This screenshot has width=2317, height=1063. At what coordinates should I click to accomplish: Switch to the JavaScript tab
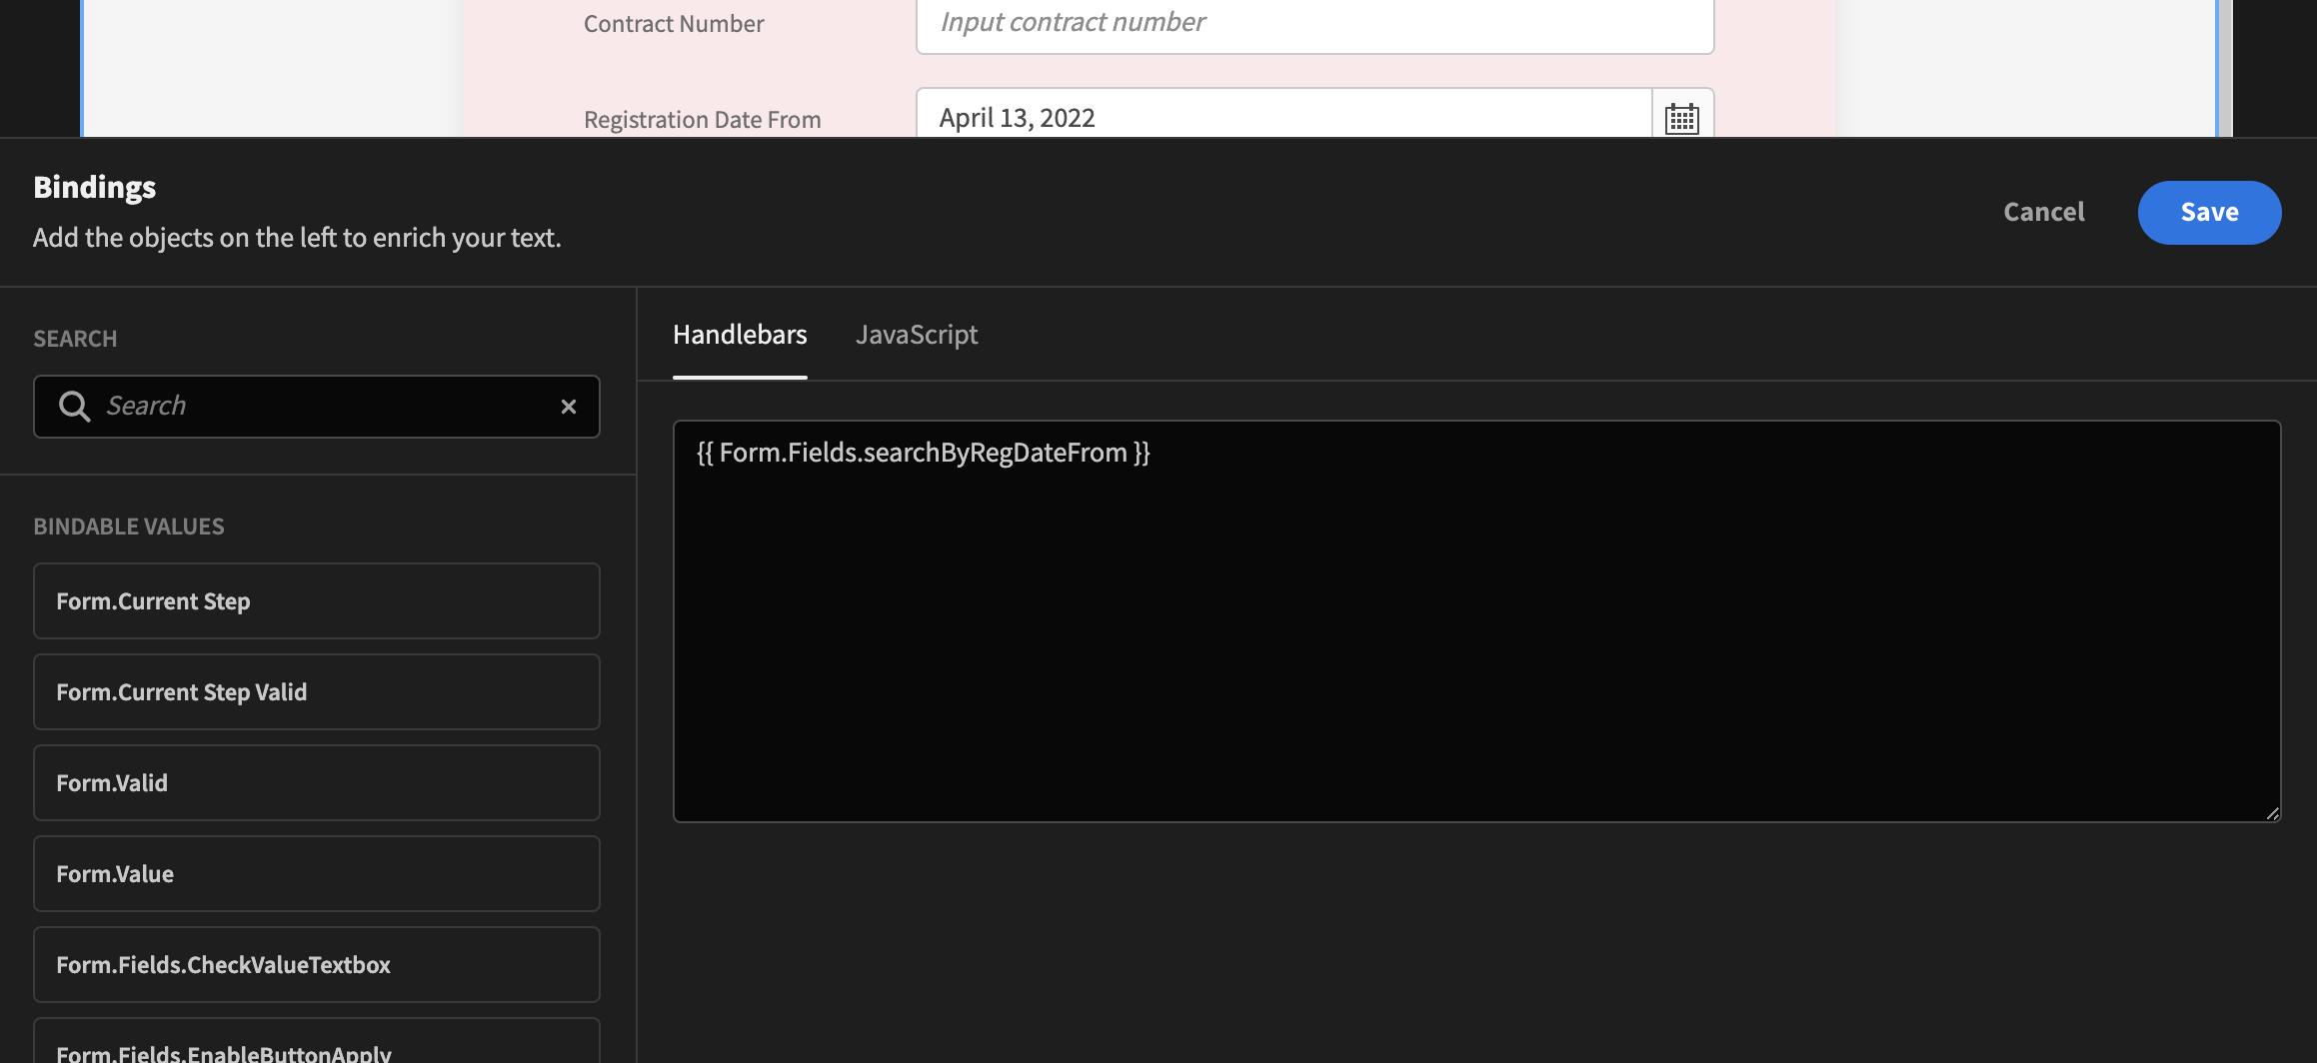pyautogui.click(x=917, y=335)
